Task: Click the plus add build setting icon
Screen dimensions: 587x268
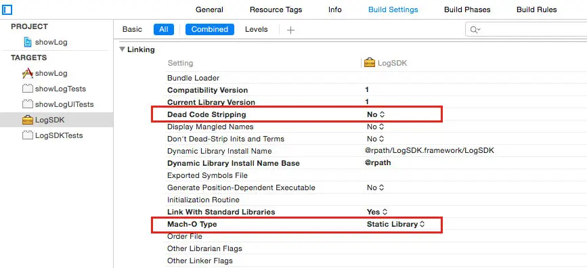Action: 290,30
